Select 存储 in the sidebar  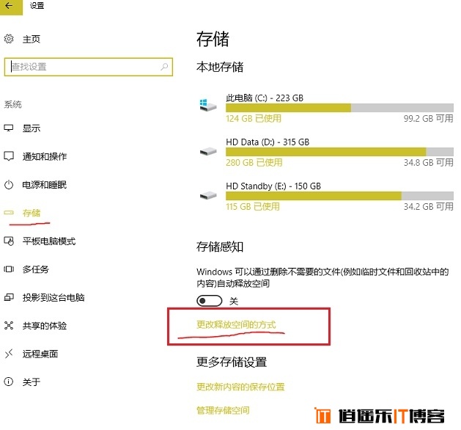32,213
